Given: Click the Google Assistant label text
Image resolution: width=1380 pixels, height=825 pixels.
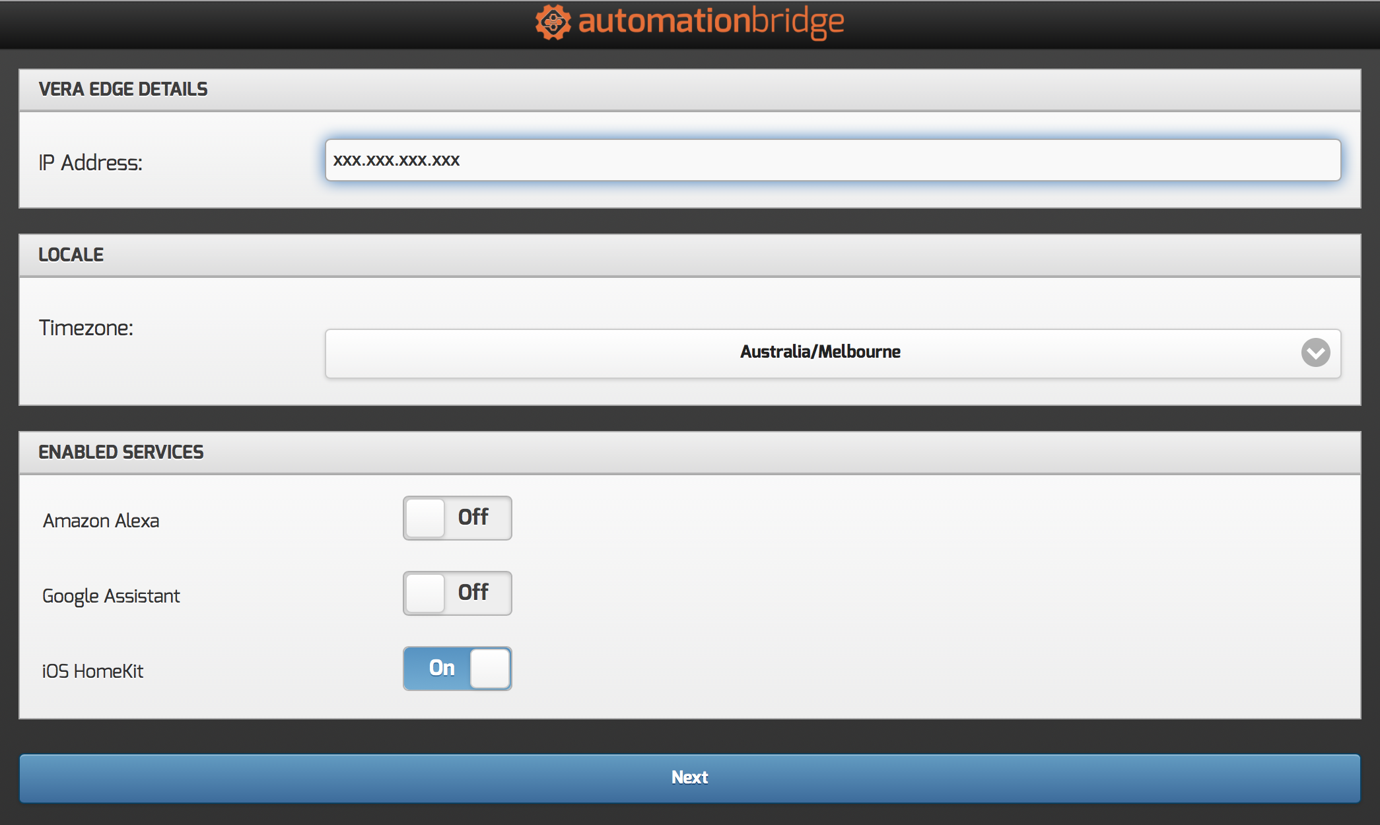Looking at the screenshot, I should pos(111,596).
